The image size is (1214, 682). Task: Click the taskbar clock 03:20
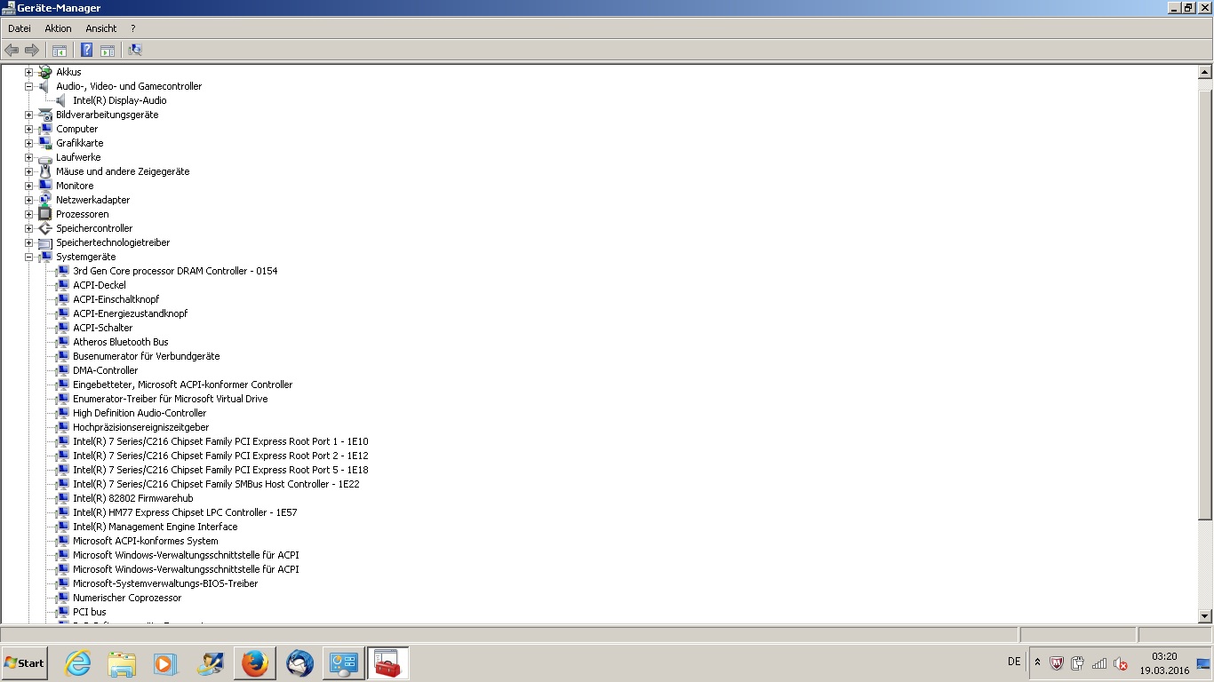coord(1164,656)
